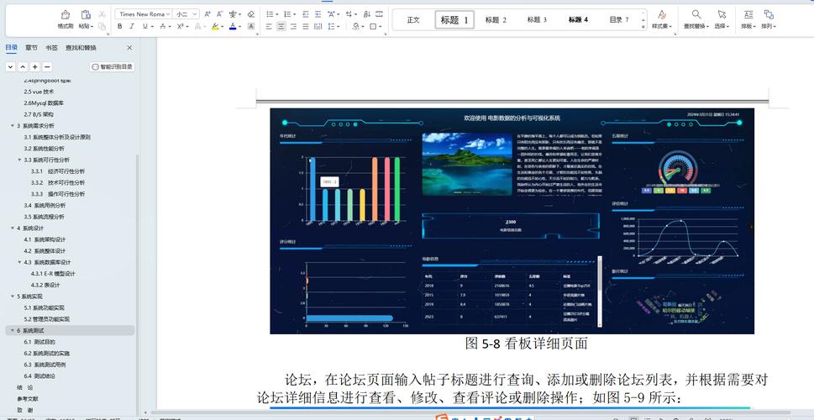Open the Style set (样式集) icon
Screen dimensions: 814x420
pos(662,14)
